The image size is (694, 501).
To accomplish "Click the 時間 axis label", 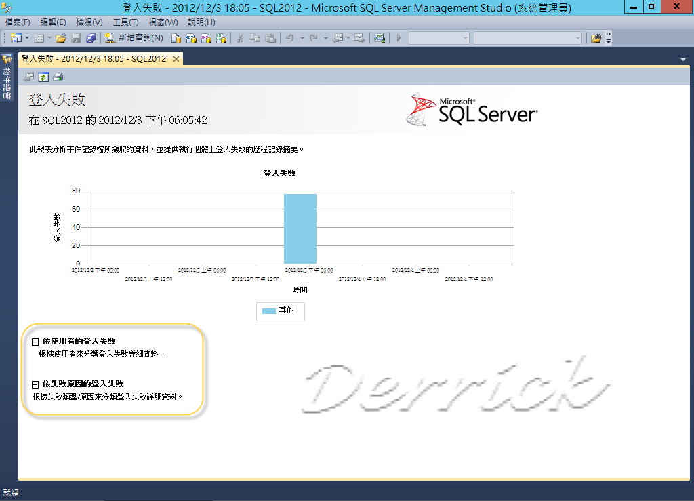I will tap(300, 289).
